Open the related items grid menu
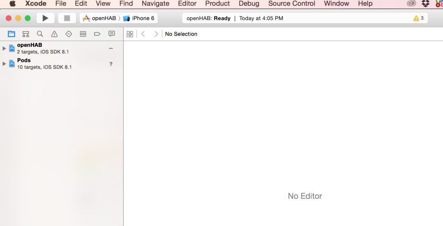Viewport: 443px width, 226px height. (130, 34)
